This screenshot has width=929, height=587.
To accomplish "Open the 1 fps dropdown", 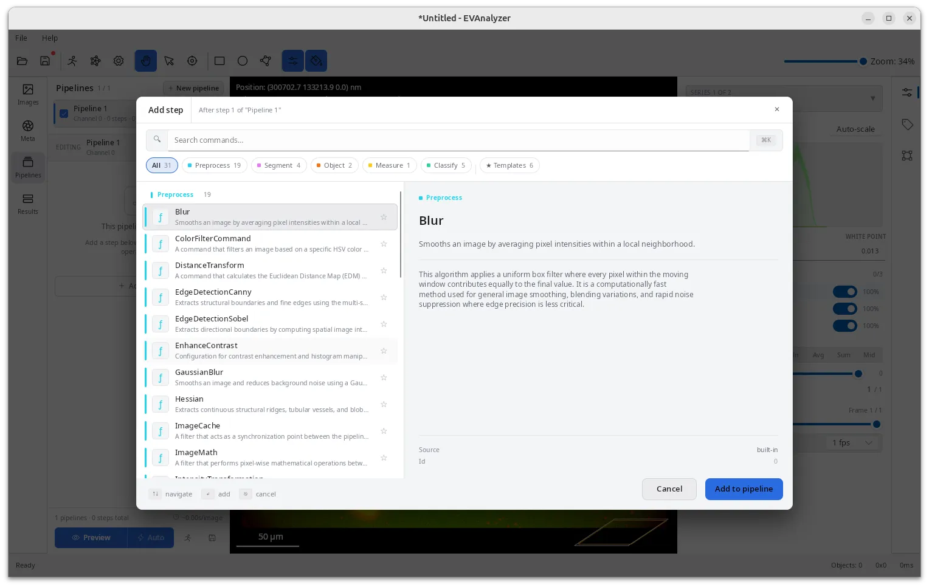I will tap(852, 442).
